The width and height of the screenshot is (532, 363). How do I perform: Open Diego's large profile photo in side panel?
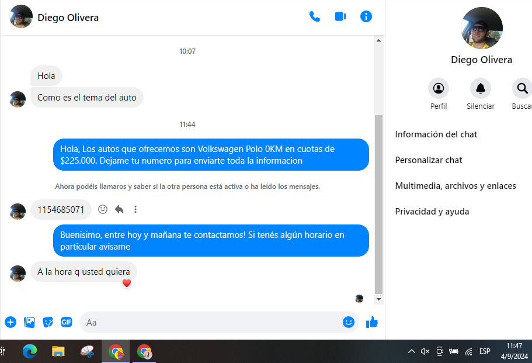coord(481,28)
